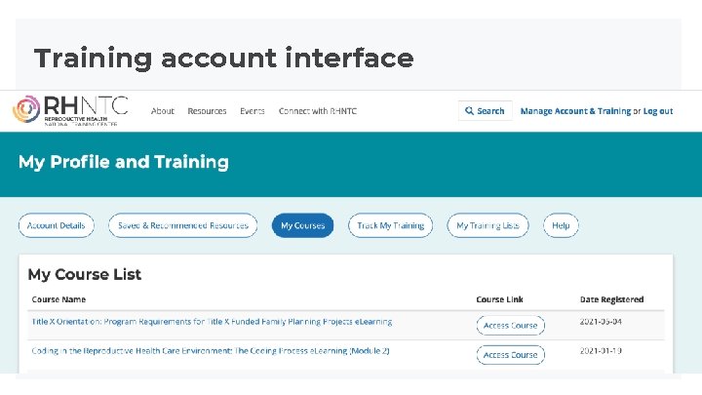Viewport: 702px width, 395px height.
Task: Click the RHNTC logo
Action: [x=70, y=110]
